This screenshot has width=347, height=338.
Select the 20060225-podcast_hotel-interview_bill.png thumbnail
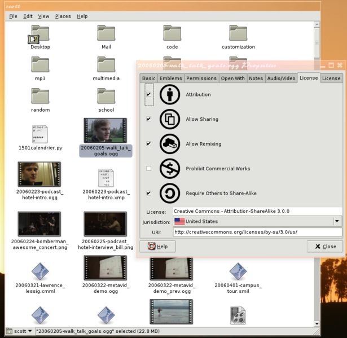106,224
